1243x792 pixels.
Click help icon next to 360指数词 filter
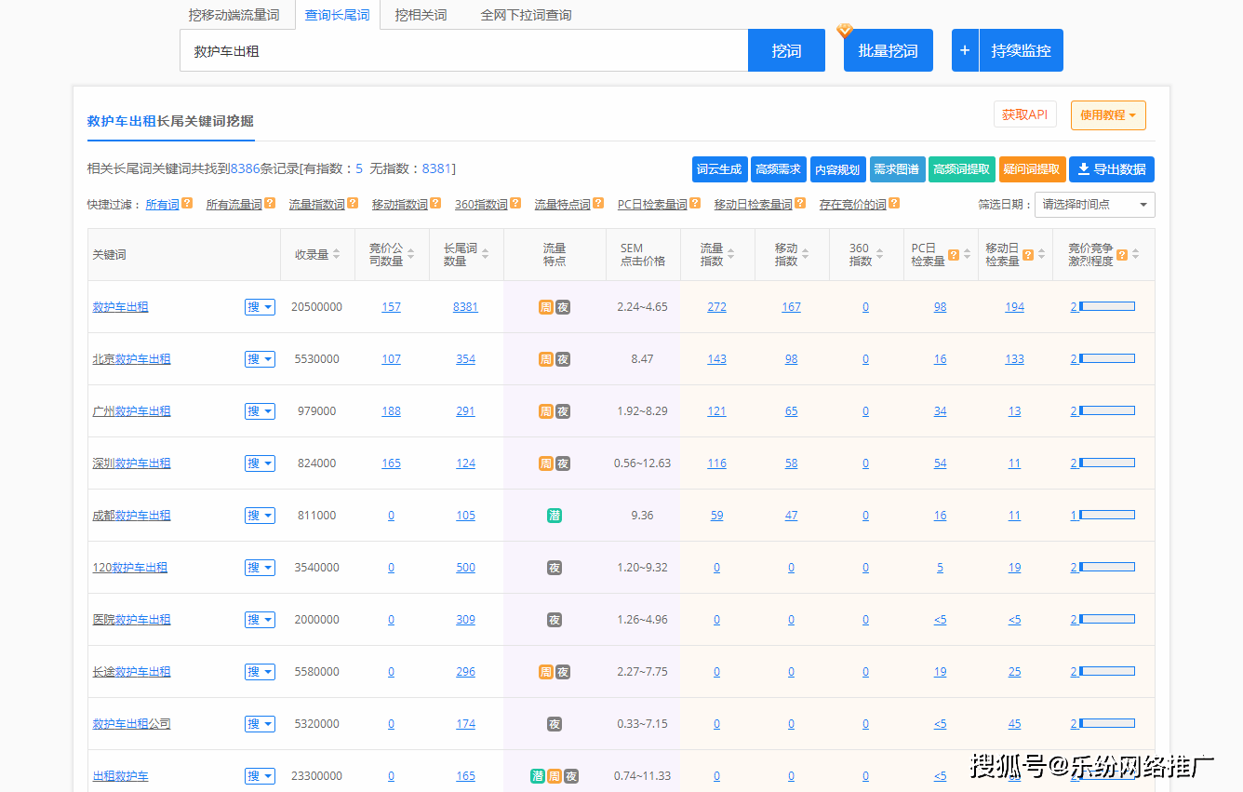click(515, 203)
